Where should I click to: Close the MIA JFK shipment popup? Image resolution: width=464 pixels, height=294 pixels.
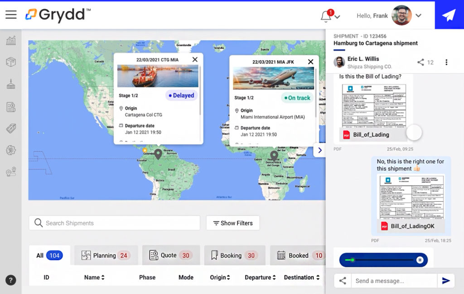pyautogui.click(x=310, y=62)
